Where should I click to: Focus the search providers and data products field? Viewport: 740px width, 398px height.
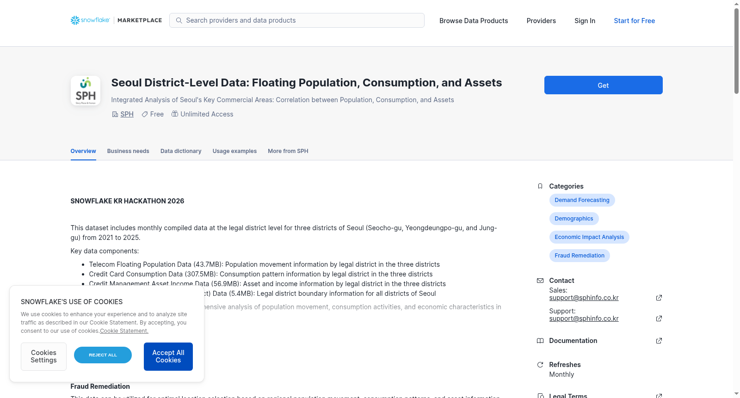[x=297, y=20]
